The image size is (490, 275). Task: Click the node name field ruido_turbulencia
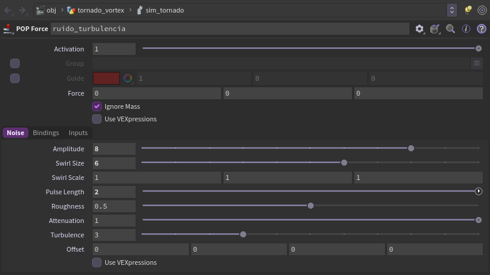point(230,29)
